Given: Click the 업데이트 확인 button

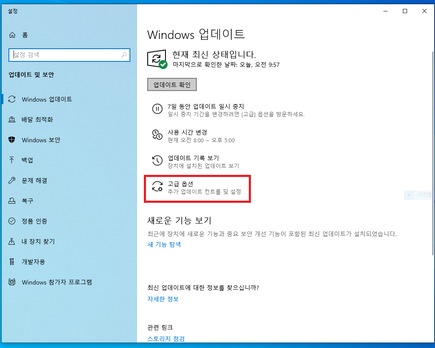Looking at the screenshot, I should (172, 85).
